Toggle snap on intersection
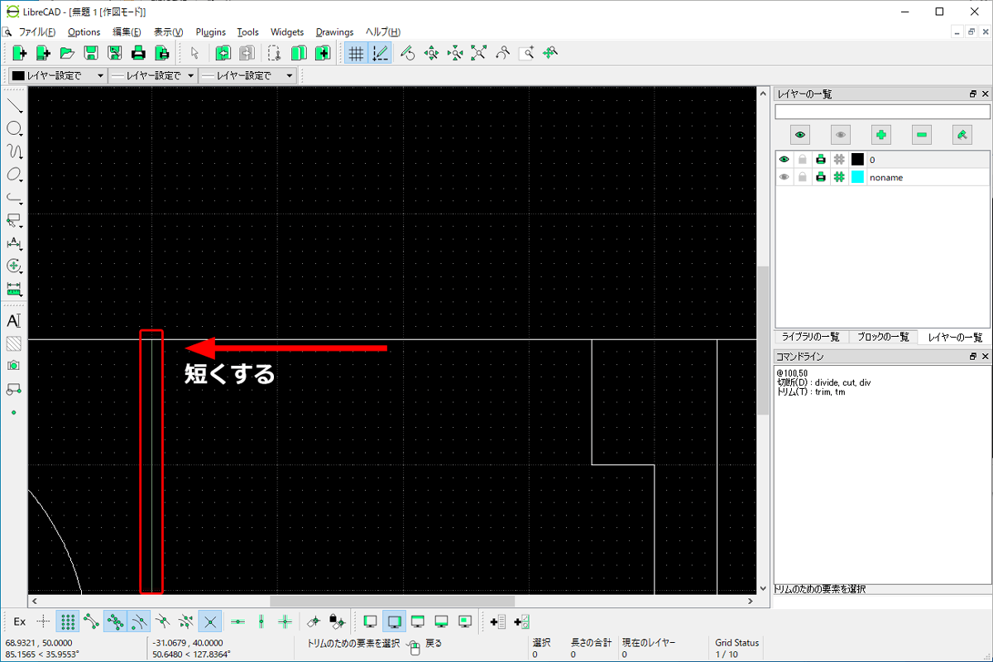The height and width of the screenshot is (662, 993). click(211, 621)
